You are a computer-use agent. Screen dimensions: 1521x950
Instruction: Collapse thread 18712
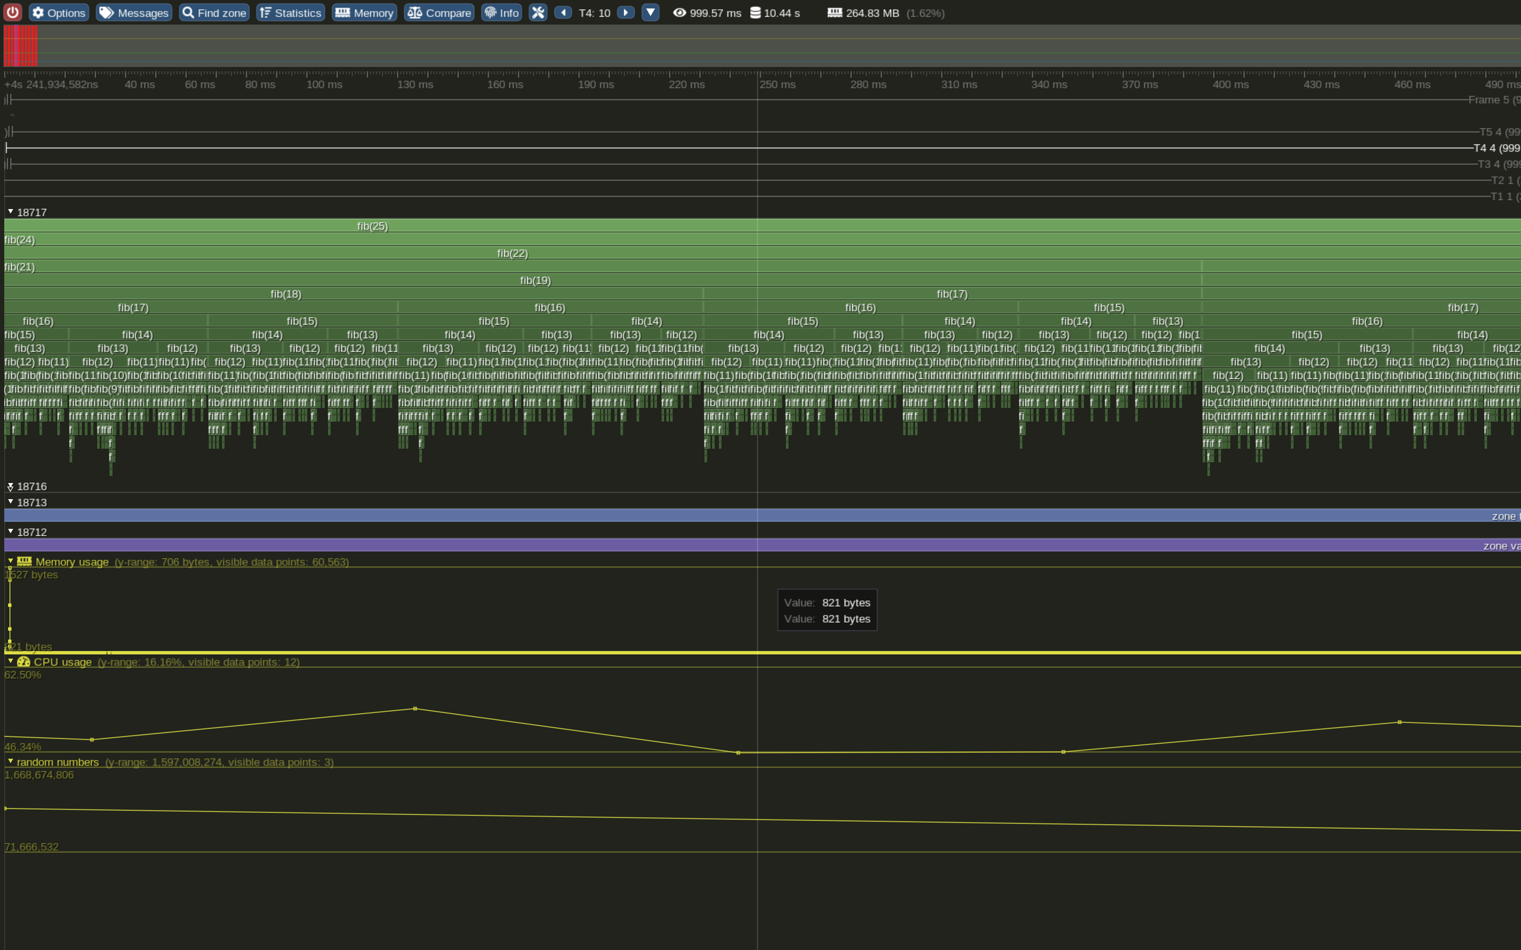click(11, 531)
